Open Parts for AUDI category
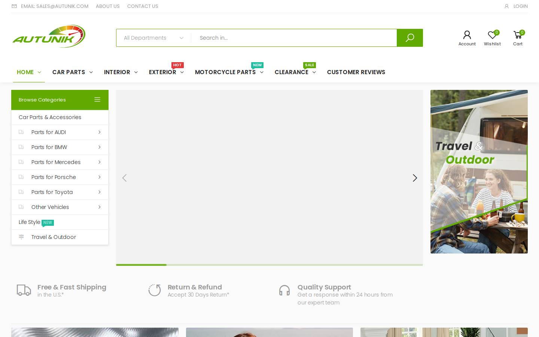 [49, 132]
